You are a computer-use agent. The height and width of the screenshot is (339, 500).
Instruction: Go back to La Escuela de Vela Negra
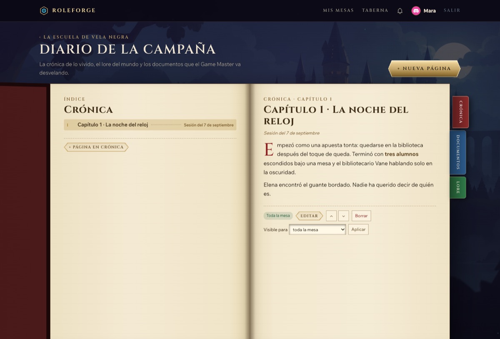84,37
